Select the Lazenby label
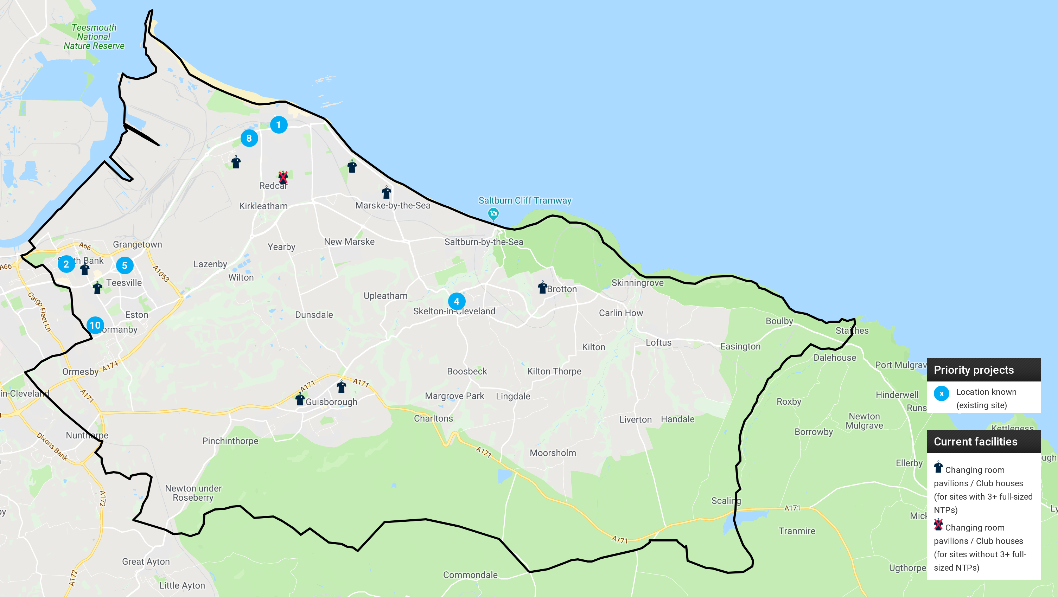This screenshot has height=597, width=1058. point(210,264)
